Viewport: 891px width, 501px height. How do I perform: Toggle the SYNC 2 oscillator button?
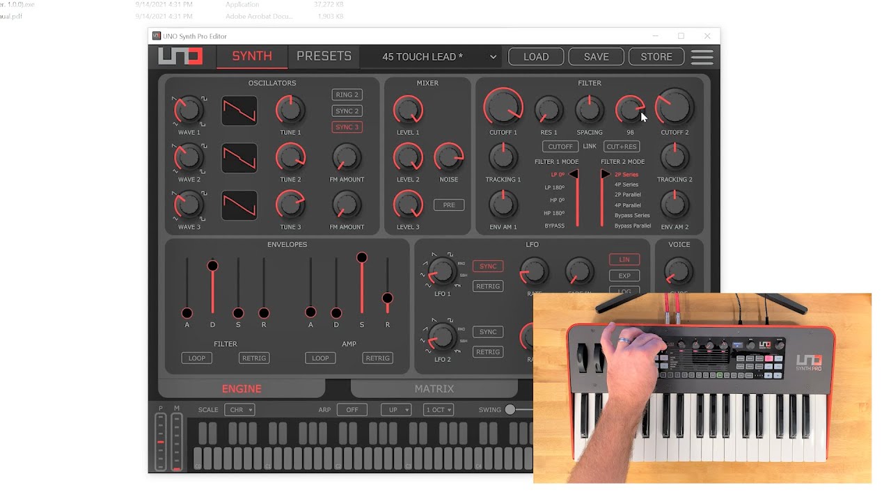(x=347, y=111)
